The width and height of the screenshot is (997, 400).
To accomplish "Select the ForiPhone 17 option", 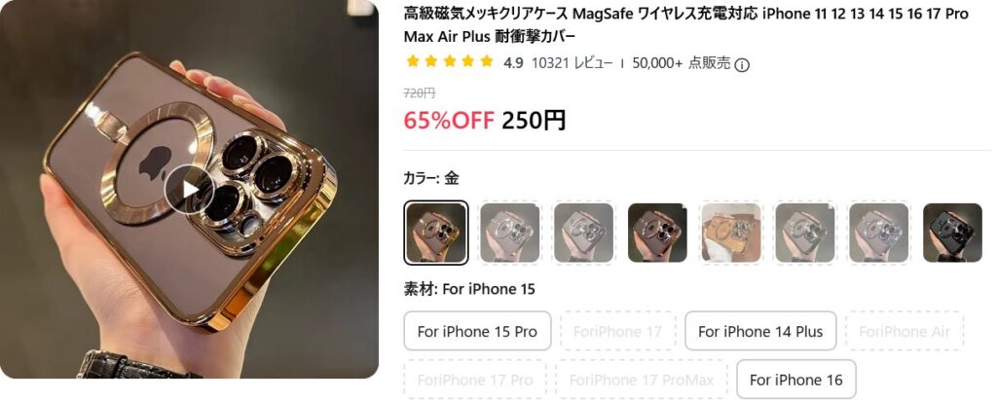I will coord(618,331).
